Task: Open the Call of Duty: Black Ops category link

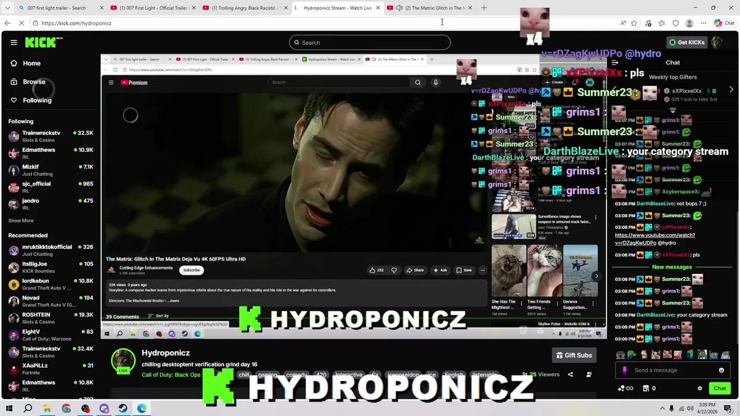Action: click(x=171, y=374)
